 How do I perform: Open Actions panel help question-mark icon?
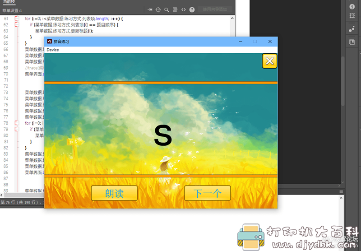pos(192,9)
